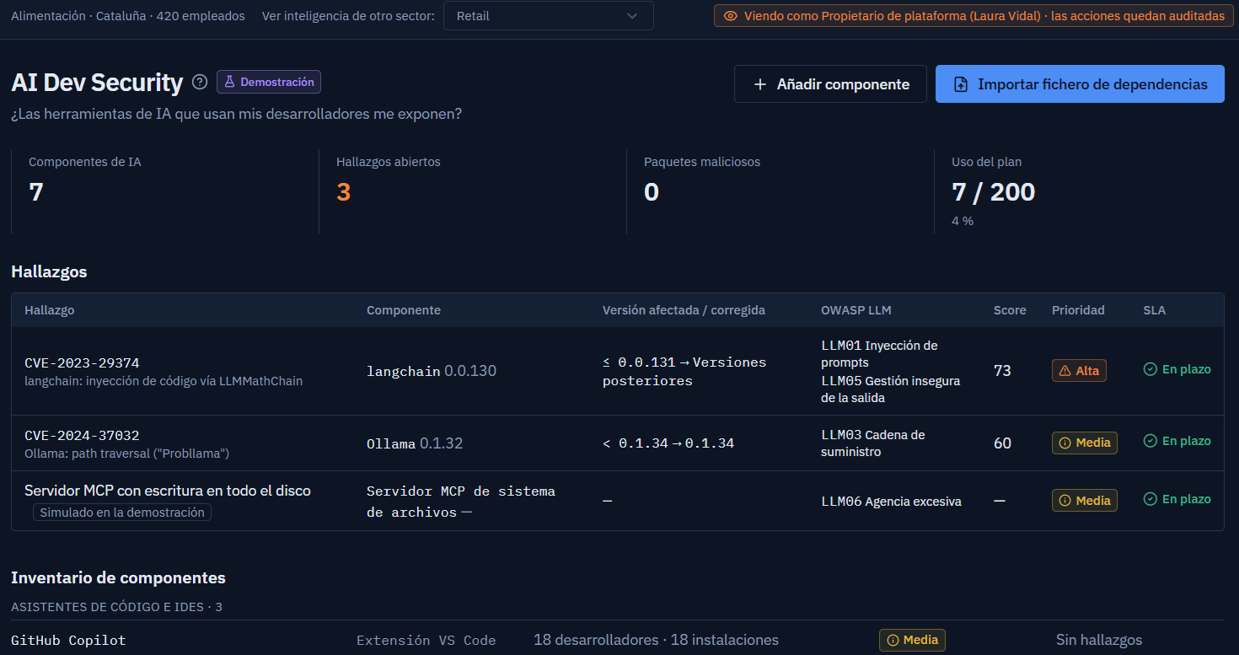Click the Sin hallazgos text for GitHub Copilot
1239x655 pixels.
pyautogui.click(x=1099, y=640)
